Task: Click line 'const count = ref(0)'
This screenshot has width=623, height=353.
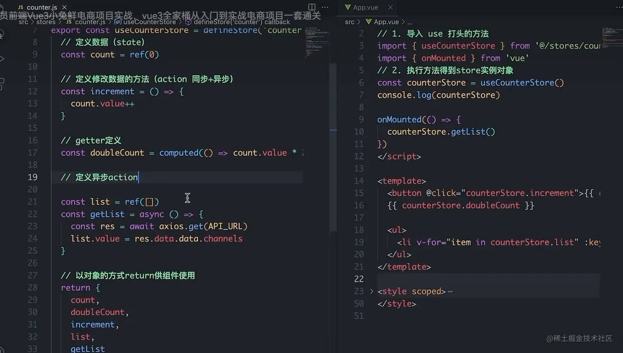Action: coord(110,54)
